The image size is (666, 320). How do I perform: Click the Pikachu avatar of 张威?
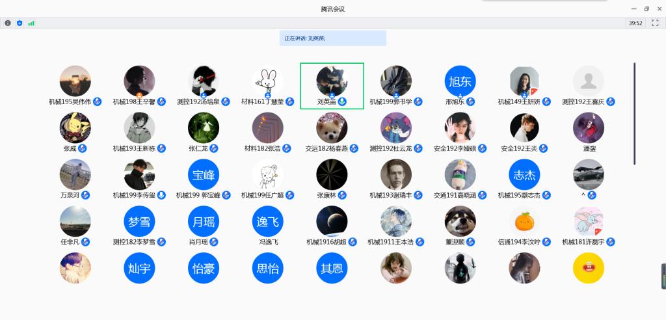75,127
